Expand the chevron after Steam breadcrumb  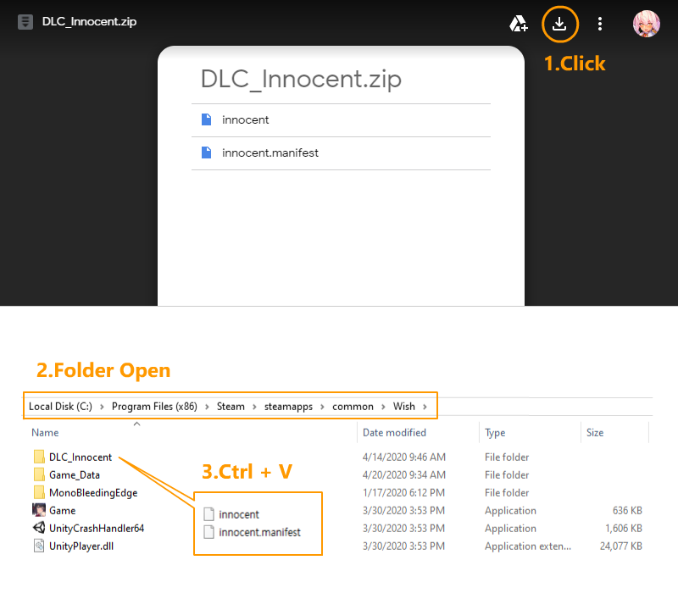click(254, 407)
